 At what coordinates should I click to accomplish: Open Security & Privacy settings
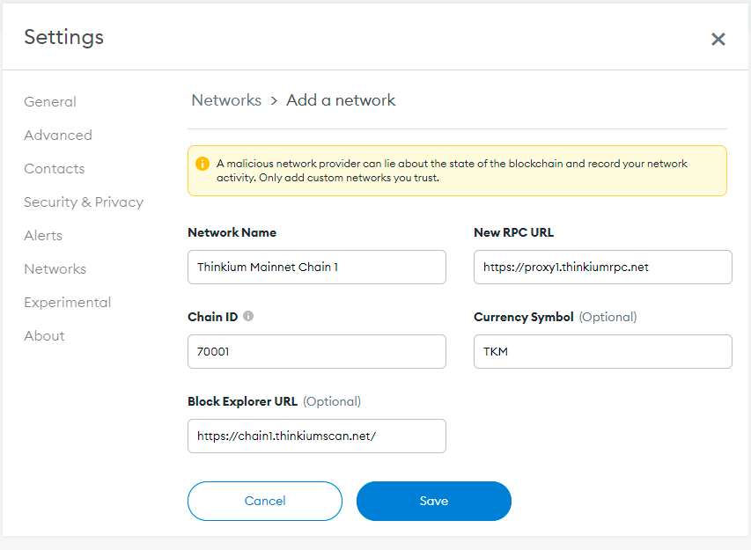84,202
